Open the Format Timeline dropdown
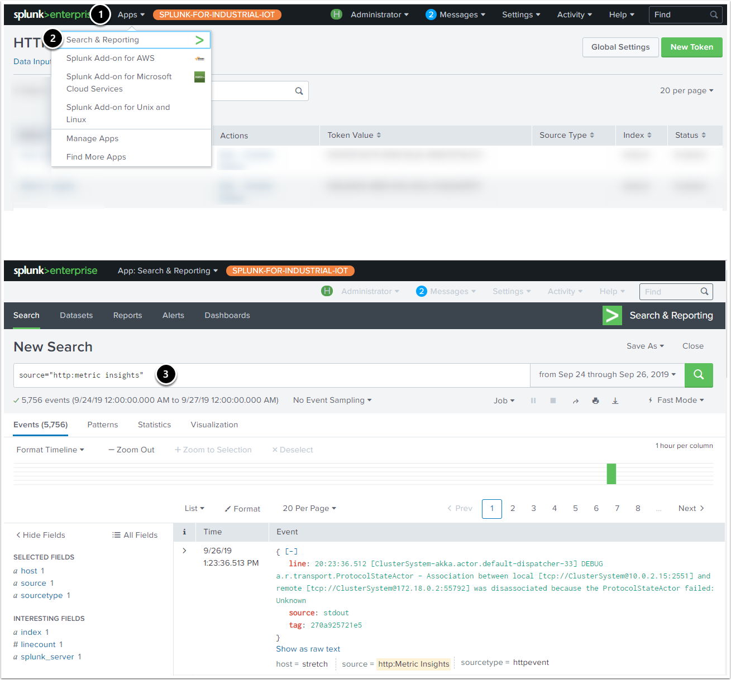731x680 pixels. coord(50,450)
